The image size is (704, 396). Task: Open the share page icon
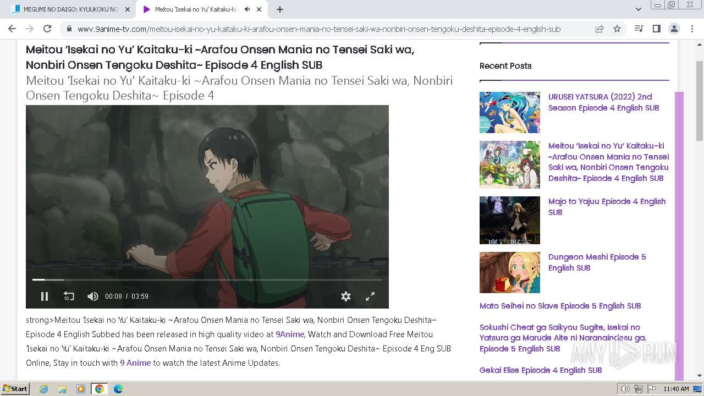tap(599, 29)
